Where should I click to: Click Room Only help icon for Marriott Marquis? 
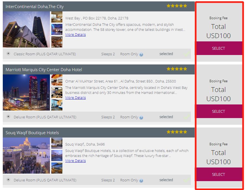(x=141, y=117)
